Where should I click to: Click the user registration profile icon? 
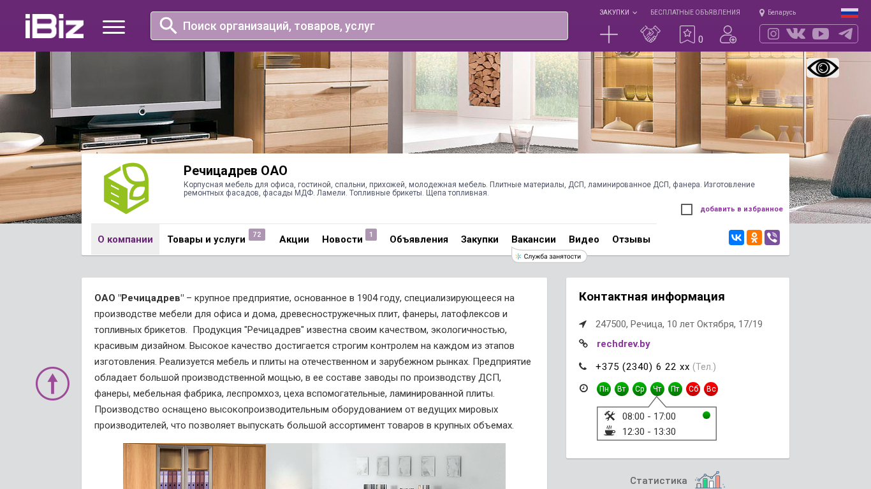[x=728, y=34]
